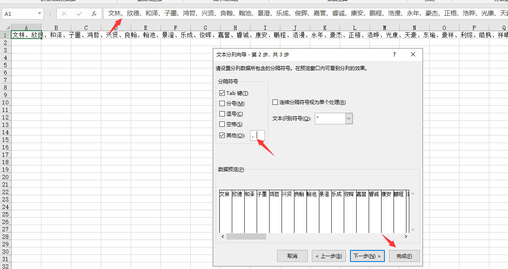
Task: Click the 取消 button
Action: 292,256
